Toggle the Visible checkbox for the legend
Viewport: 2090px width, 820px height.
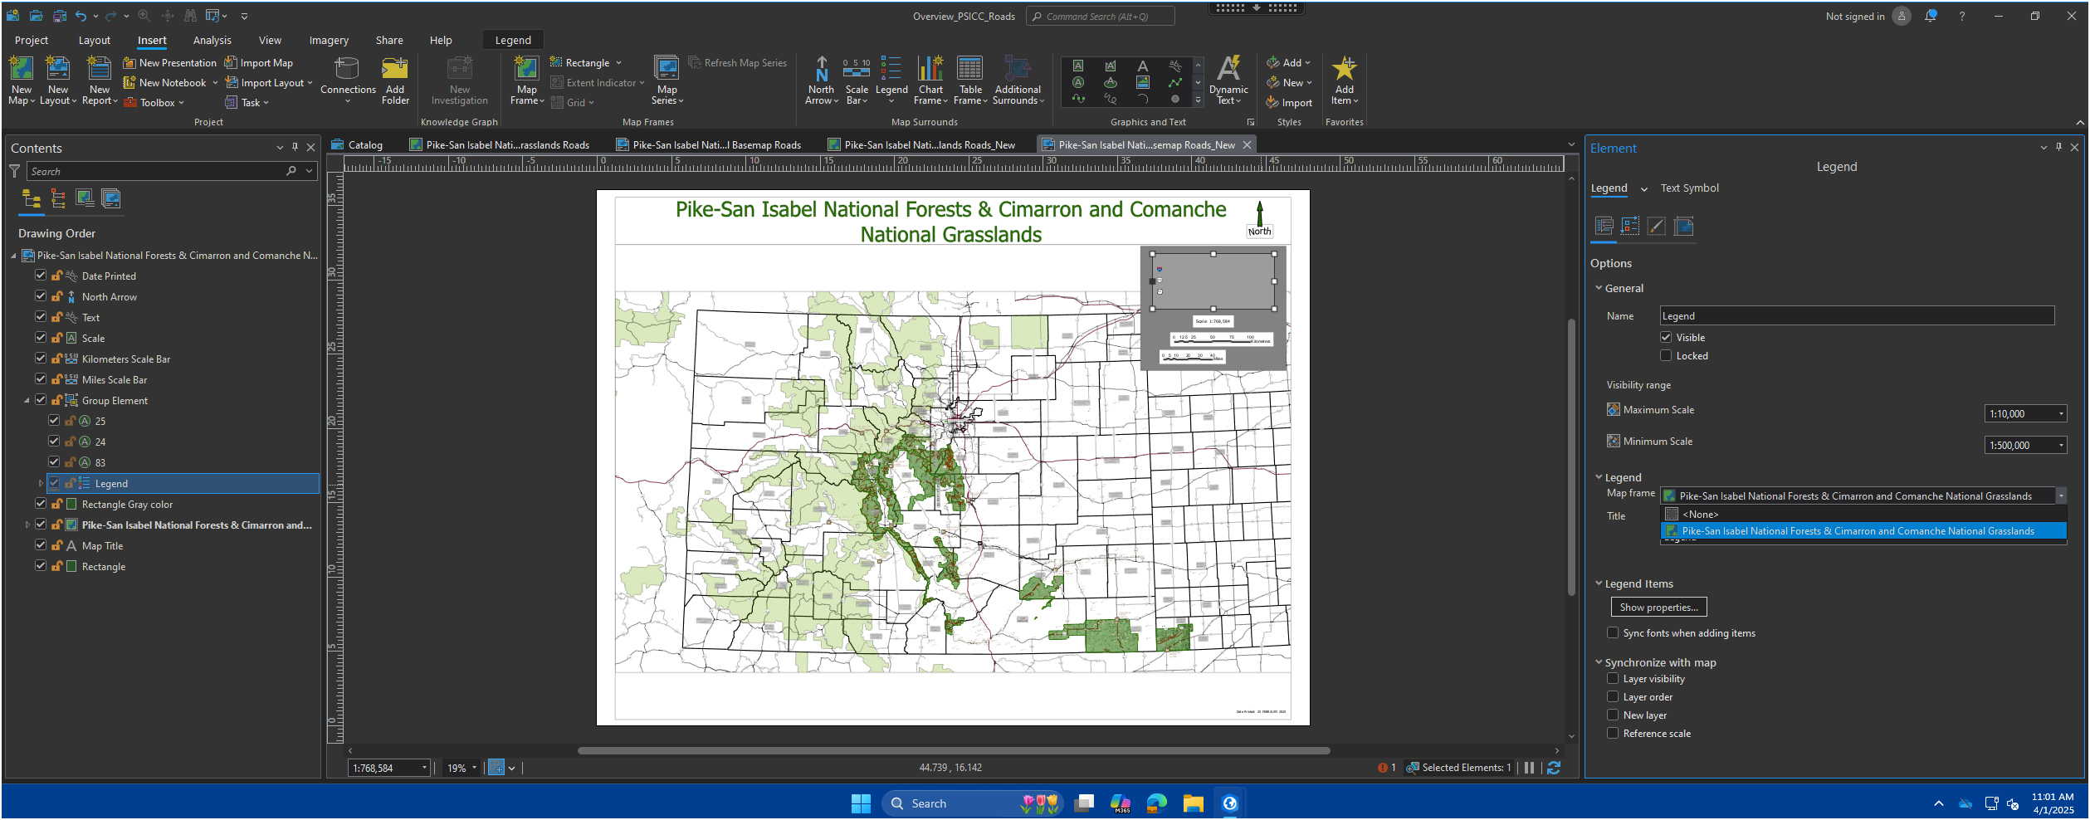pyautogui.click(x=1666, y=338)
